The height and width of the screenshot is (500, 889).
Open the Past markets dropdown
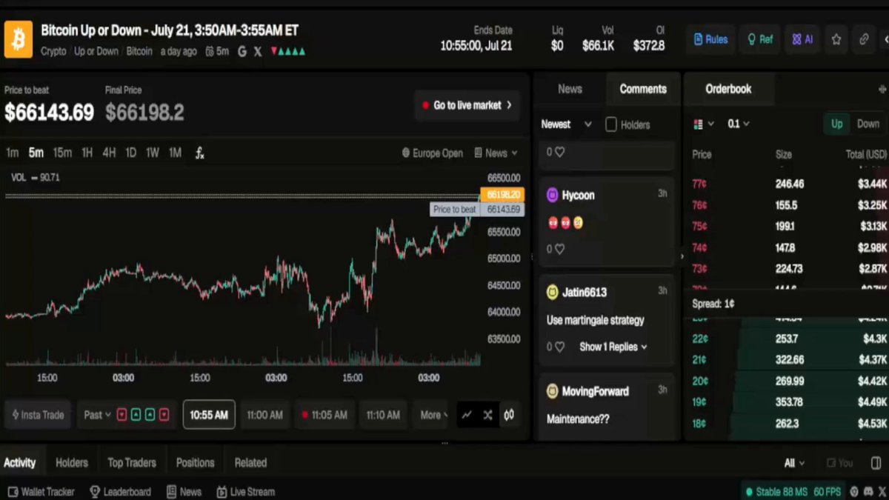point(97,415)
